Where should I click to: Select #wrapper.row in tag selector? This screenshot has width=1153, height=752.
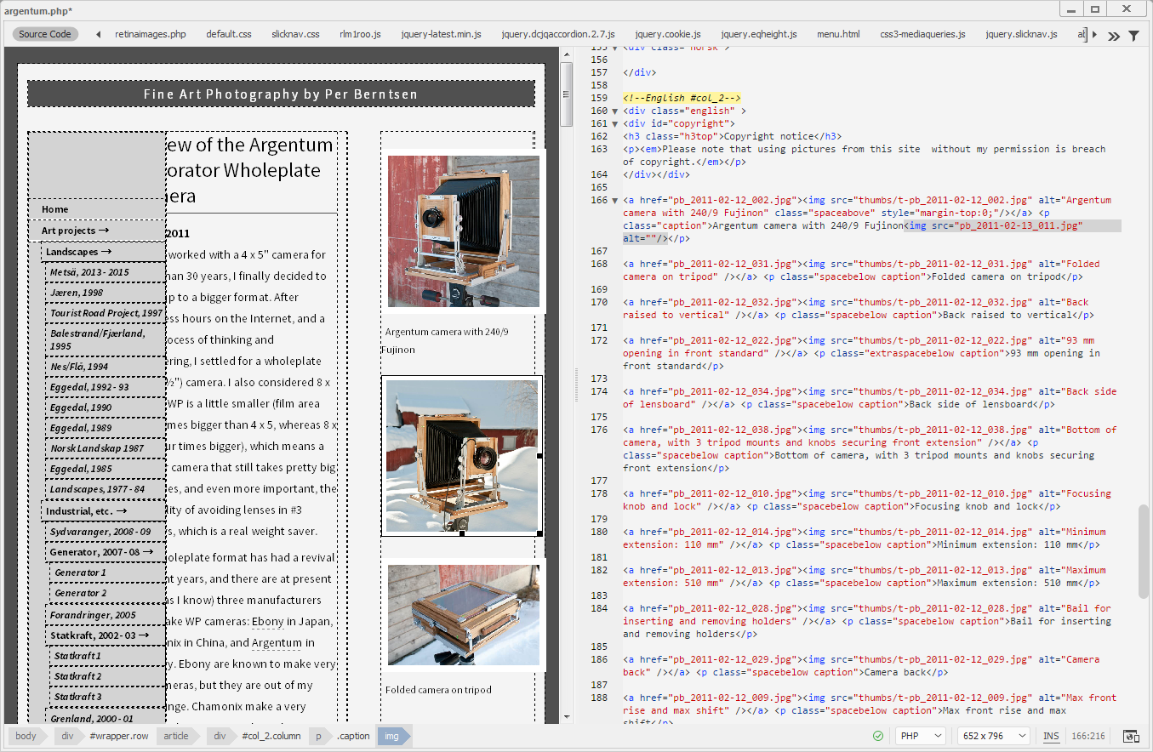click(x=118, y=736)
